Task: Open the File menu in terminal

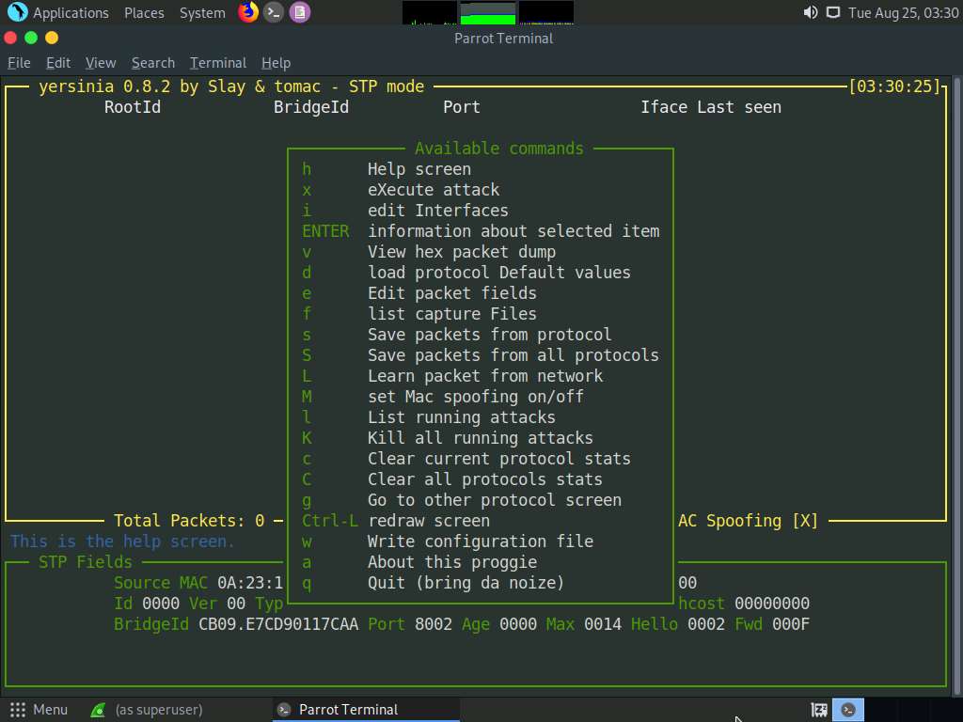Action: 19,63
